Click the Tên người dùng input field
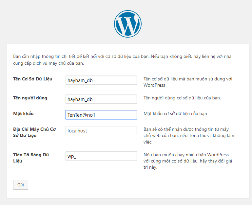This screenshot has width=252, height=205. click(101, 99)
